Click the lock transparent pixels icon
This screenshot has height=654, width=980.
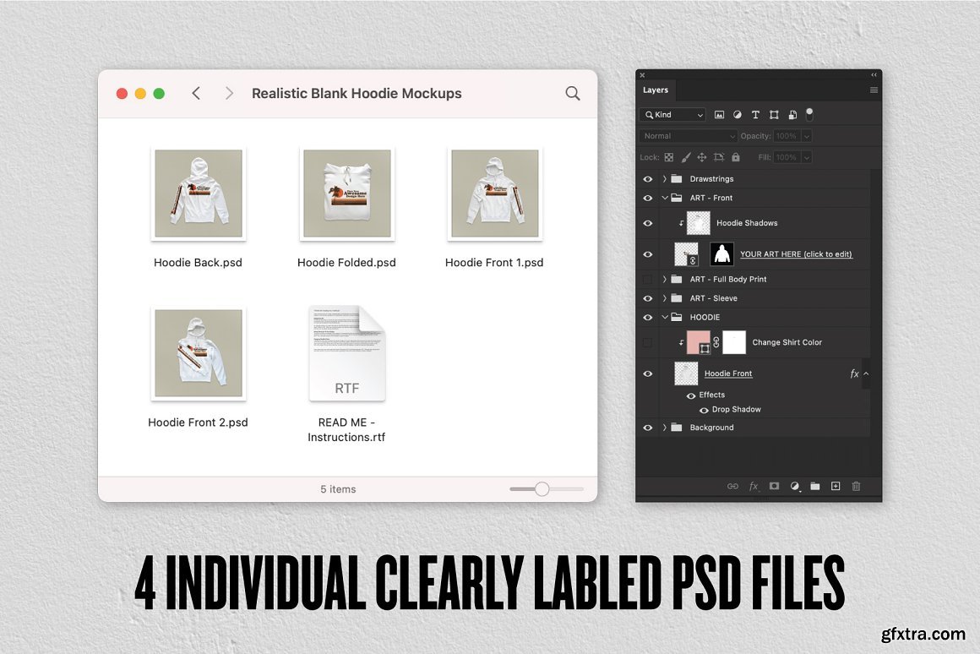tap(669, 157)
